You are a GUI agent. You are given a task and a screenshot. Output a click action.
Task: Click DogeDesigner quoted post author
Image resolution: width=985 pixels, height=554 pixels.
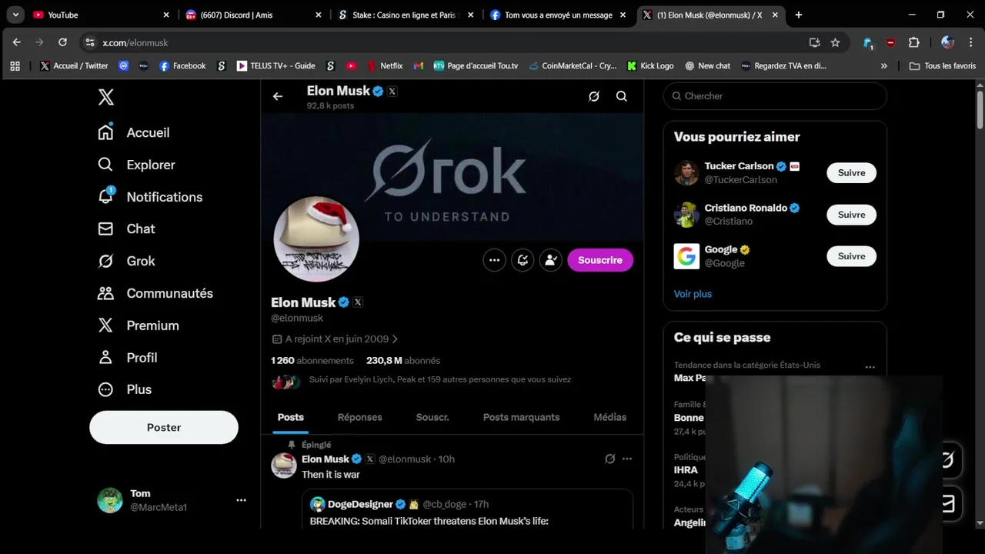(360, 504)
